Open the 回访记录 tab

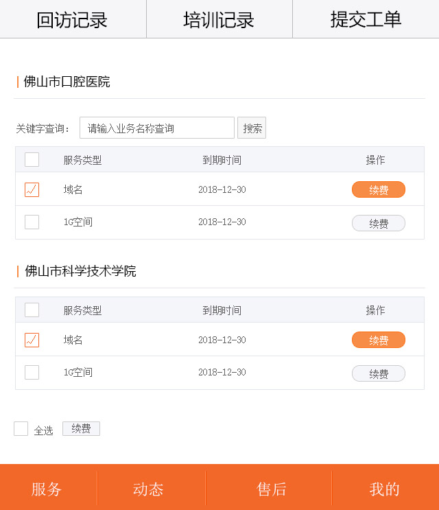[72, 19]
